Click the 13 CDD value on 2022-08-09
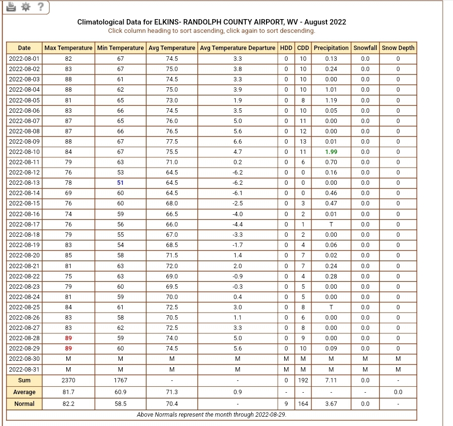 pyautogui.click(x=303, y=141)
